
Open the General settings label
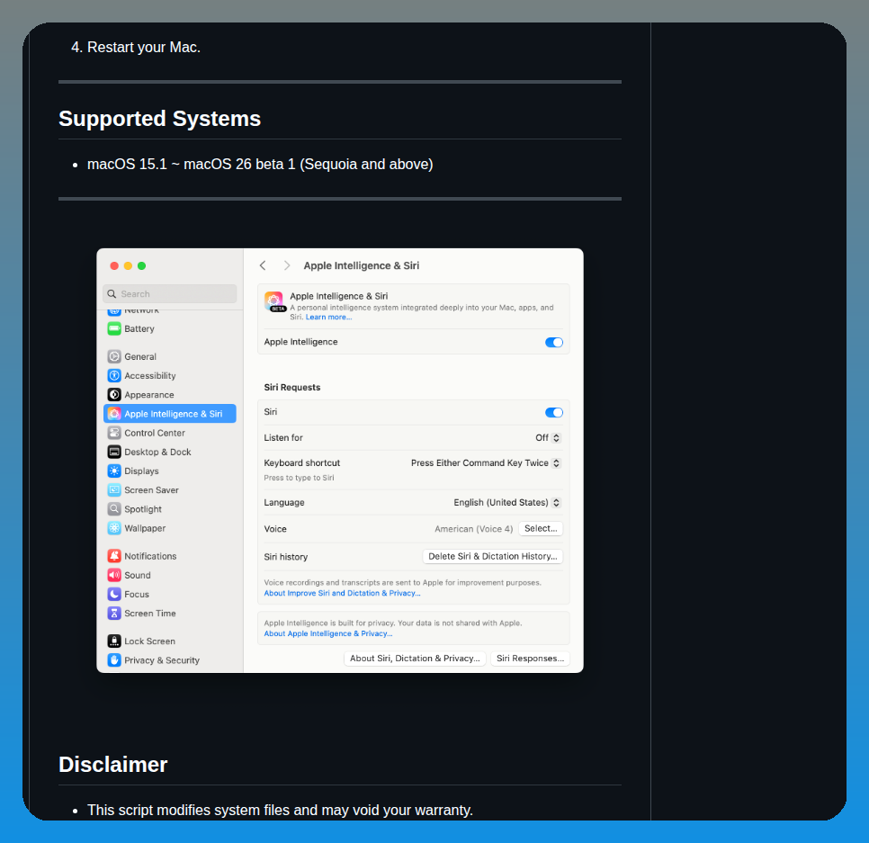140,356
